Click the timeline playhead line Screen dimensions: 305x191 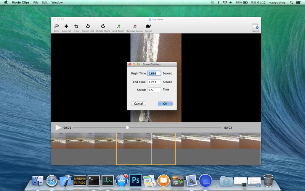click(151, 149)
